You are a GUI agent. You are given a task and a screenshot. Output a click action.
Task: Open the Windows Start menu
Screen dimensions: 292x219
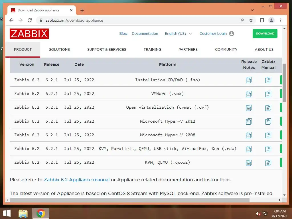[x=7, y=213]
